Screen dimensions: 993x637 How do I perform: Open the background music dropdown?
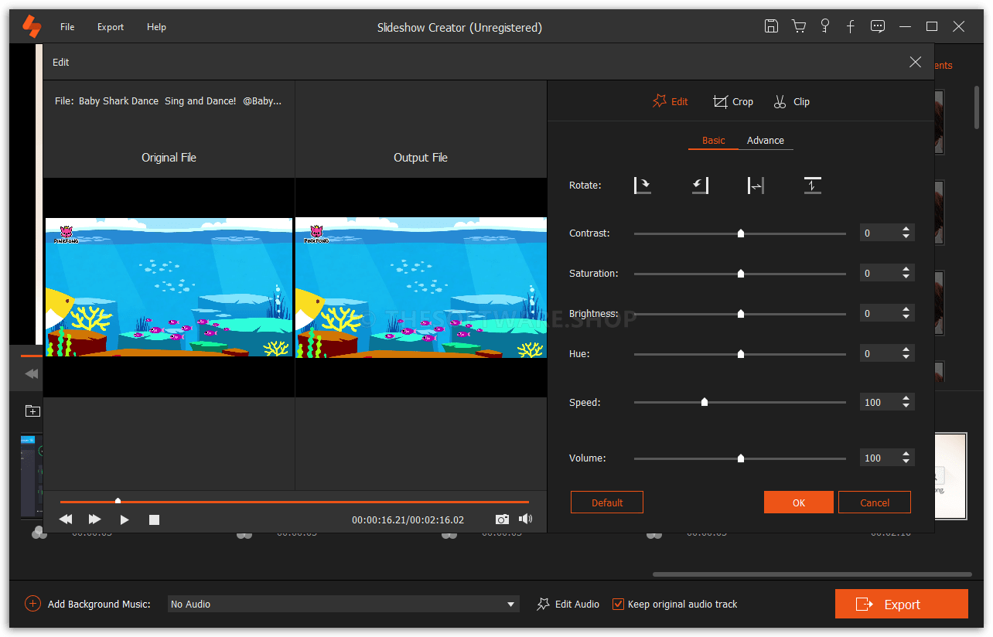[510, 604]
